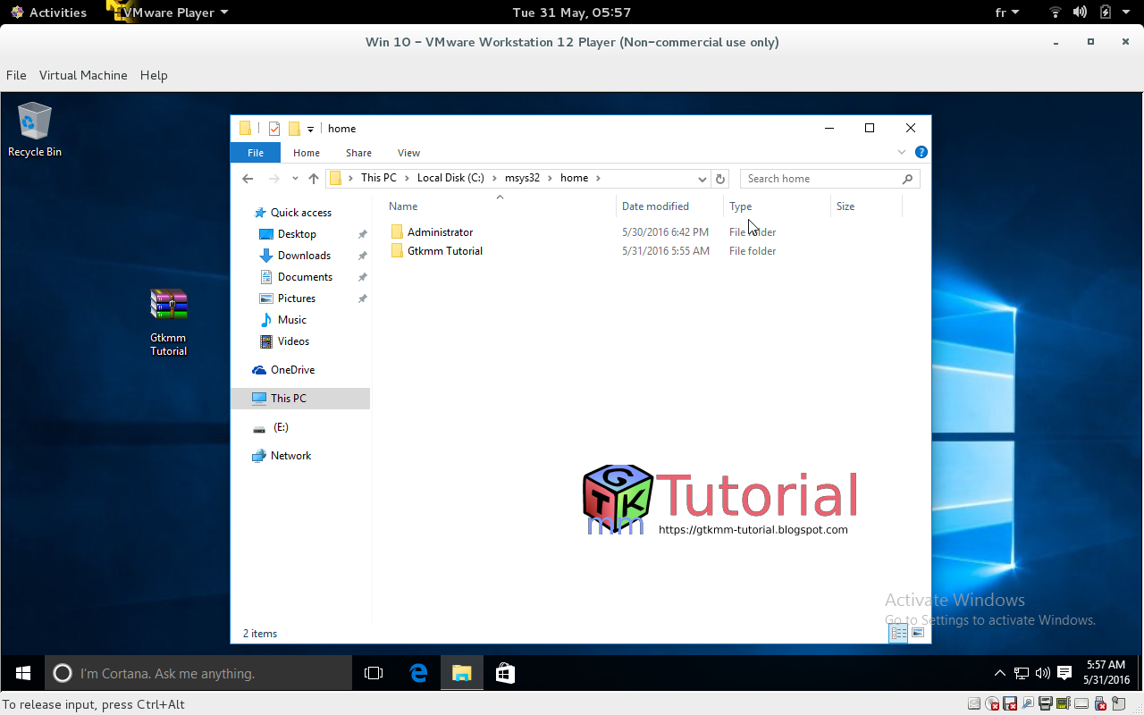
Task: Launch Microsoft Edge from the taskbar
Action: coord(418,673)
